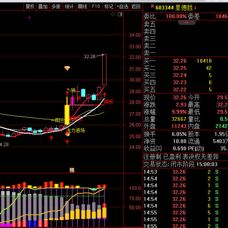Click the 主力进场 coin signal icon

68,134
